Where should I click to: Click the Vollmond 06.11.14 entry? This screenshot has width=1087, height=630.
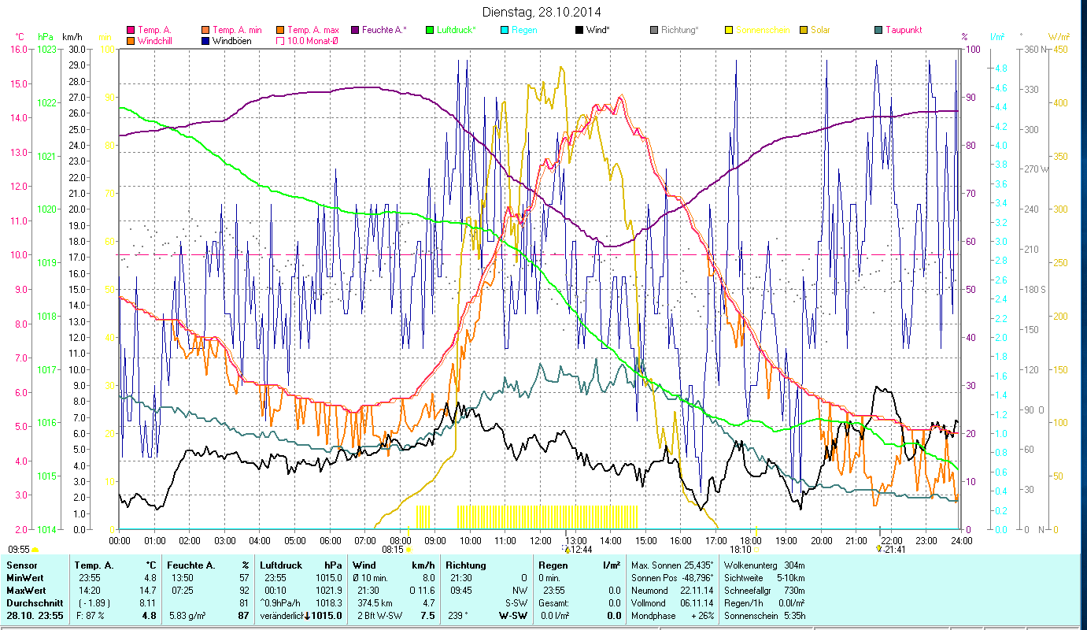pos(672,602)
